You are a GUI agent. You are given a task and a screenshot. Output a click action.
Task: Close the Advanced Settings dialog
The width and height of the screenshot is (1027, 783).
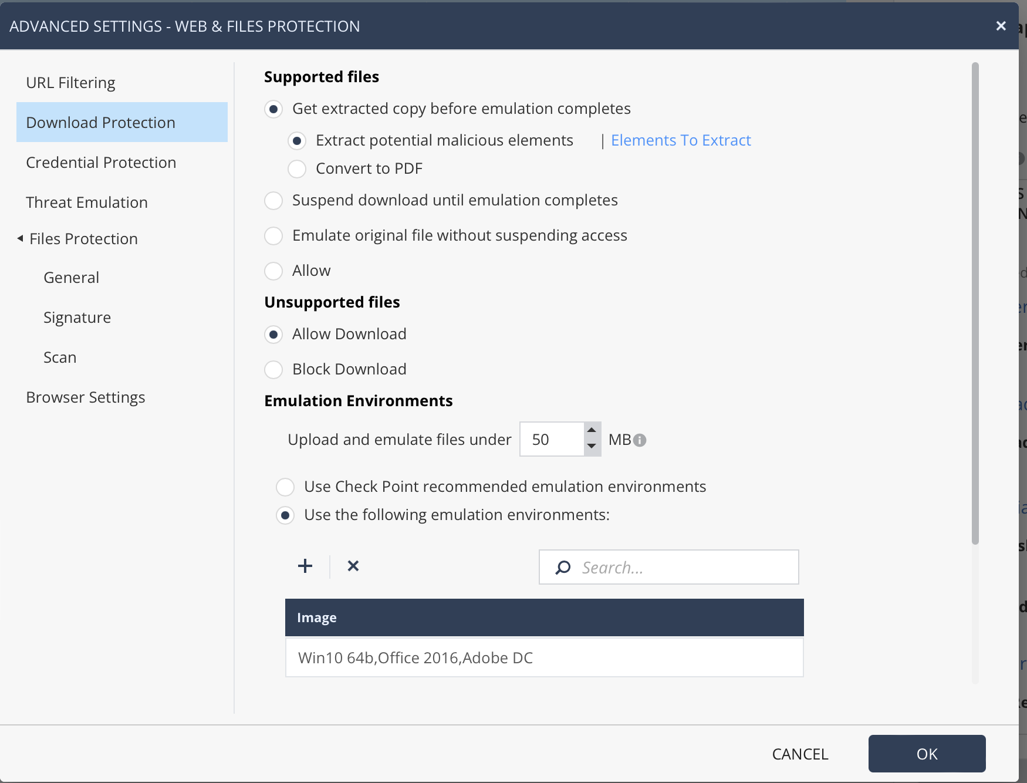1001,26
